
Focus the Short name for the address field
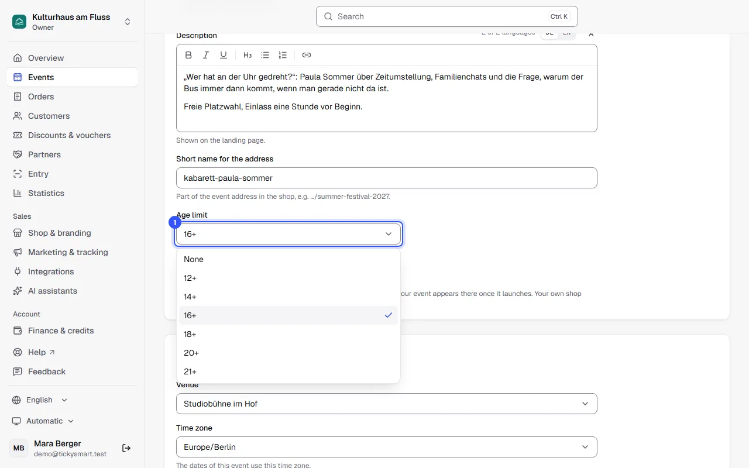[387, 178]
